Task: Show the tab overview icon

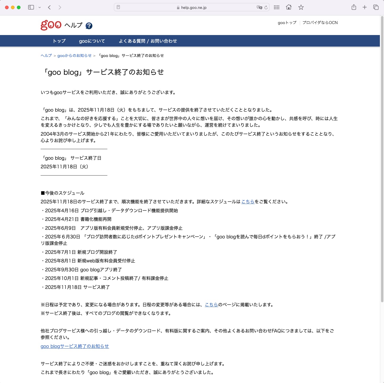Action: [376, 7]
